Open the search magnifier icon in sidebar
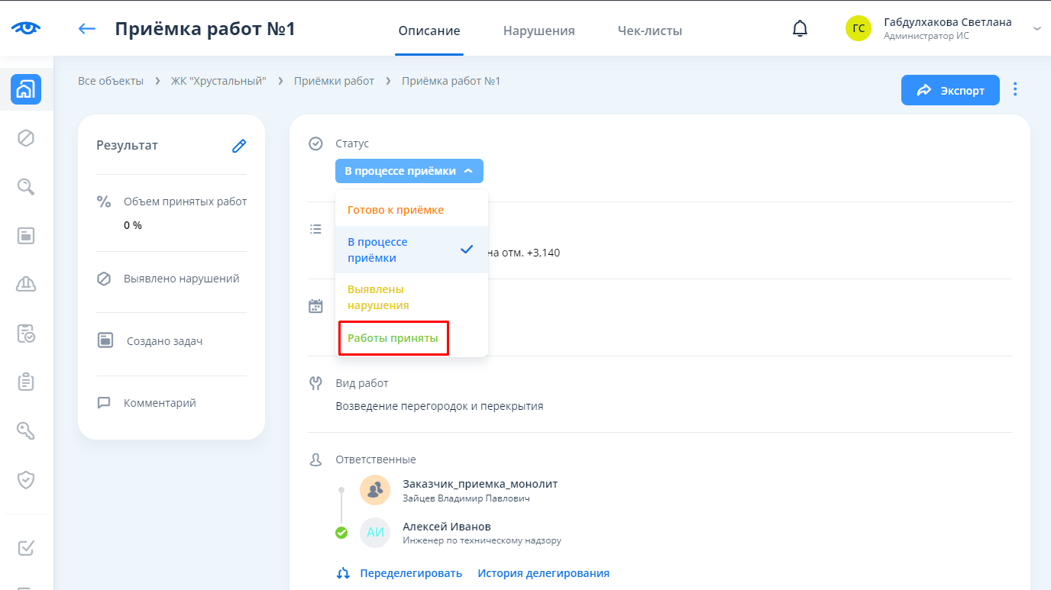This screenshot has width=1051, height=590. click(26, 187)
